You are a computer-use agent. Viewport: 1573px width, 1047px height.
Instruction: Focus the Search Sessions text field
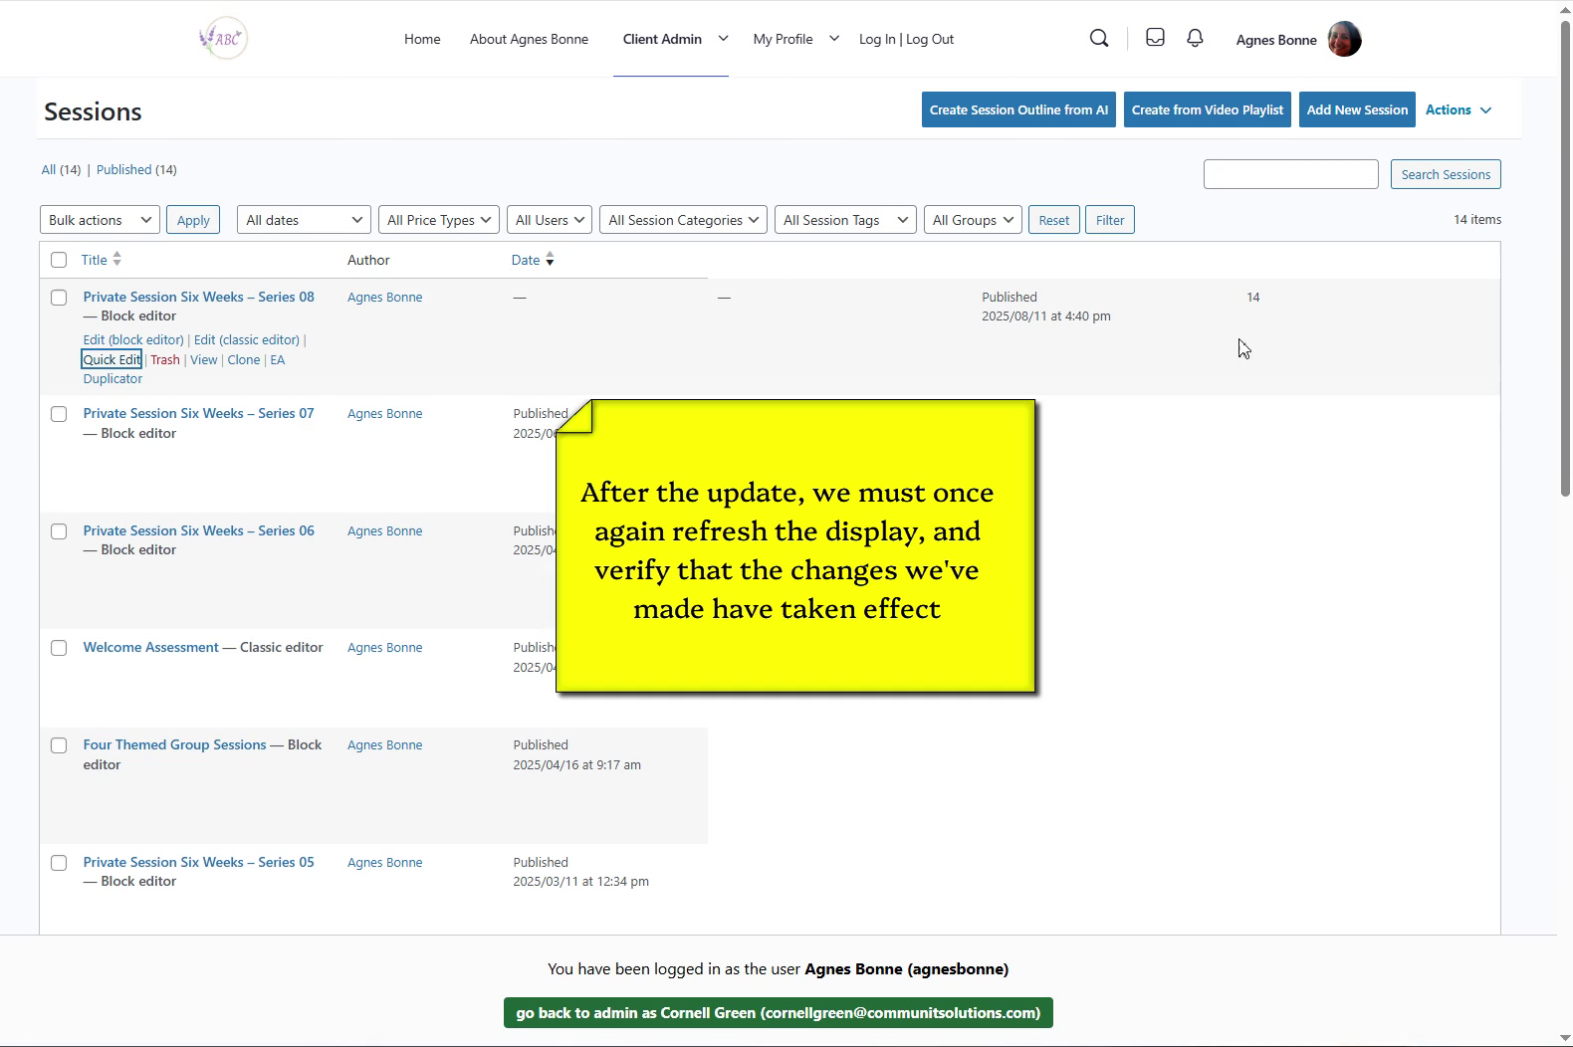(1290, 174)
